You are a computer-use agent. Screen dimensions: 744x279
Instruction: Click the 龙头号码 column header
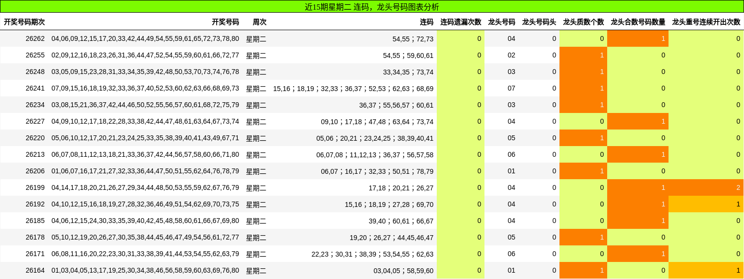(502, 22)
